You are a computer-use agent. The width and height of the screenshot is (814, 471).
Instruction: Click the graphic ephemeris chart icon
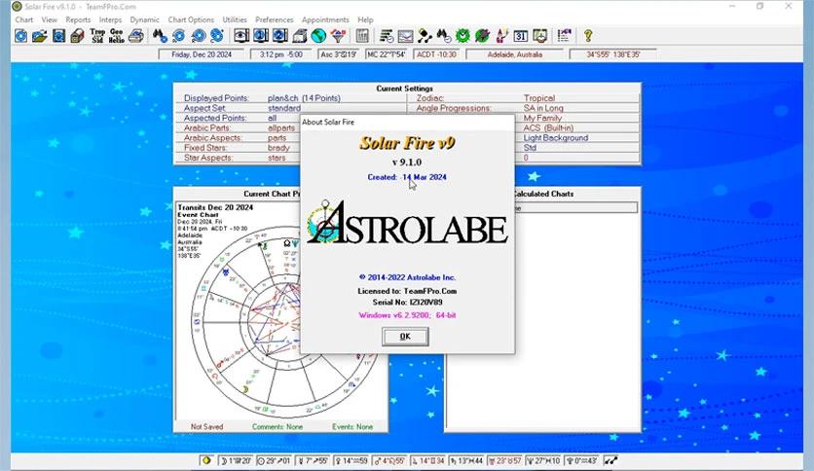(405, 36)
